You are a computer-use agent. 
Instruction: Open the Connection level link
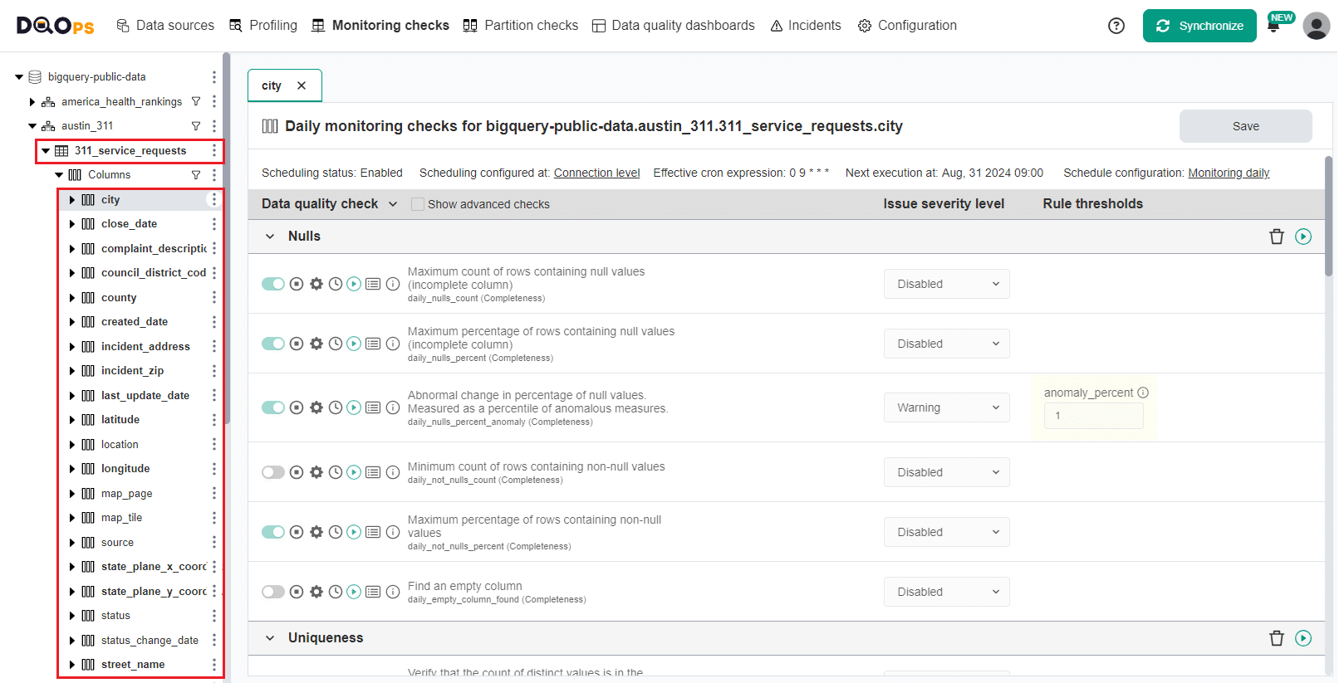coord(597,173)
